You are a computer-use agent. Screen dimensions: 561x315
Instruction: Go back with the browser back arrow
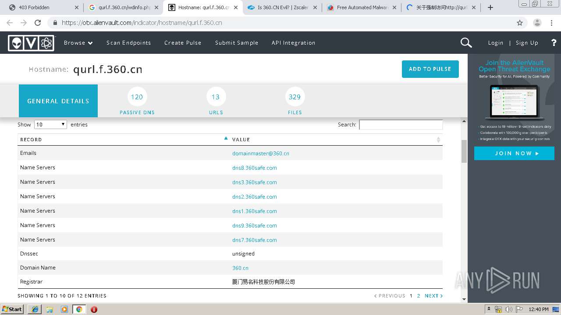click(10, 23)
